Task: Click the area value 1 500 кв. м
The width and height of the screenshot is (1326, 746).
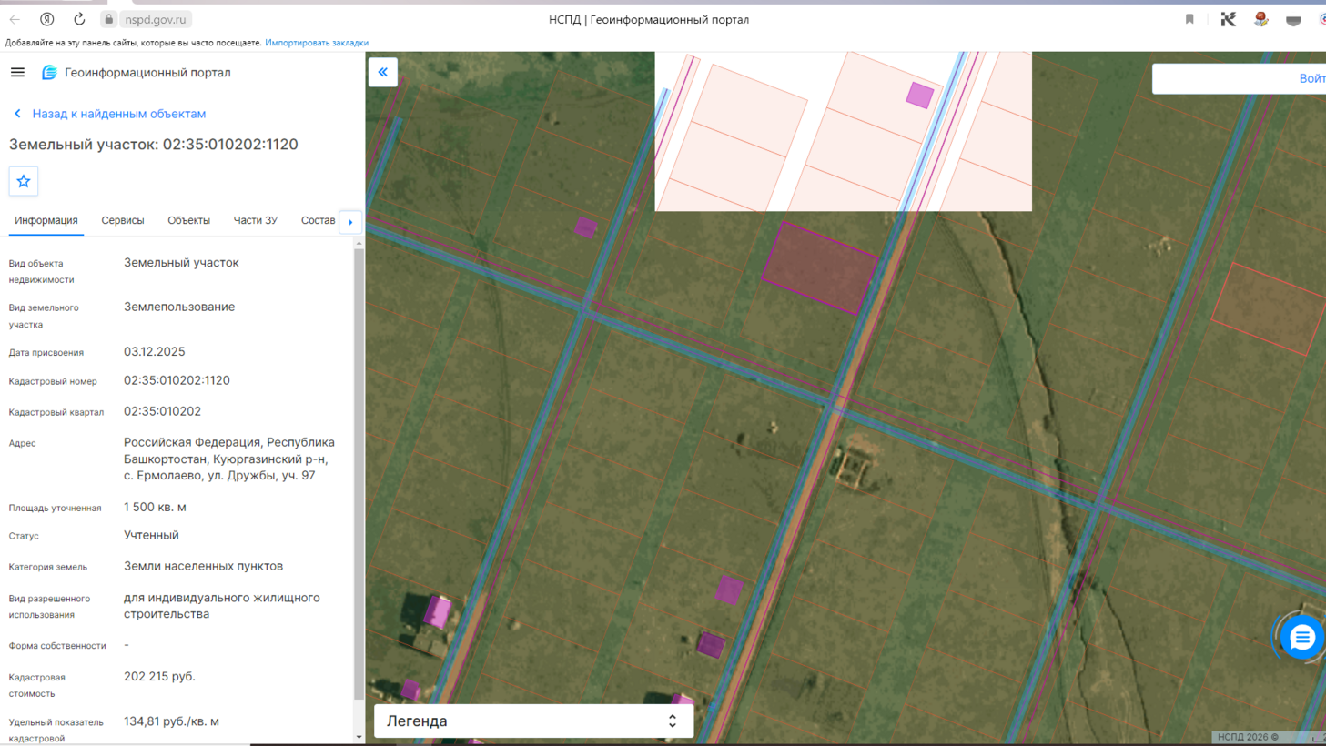Action: [x=155, y=507]
